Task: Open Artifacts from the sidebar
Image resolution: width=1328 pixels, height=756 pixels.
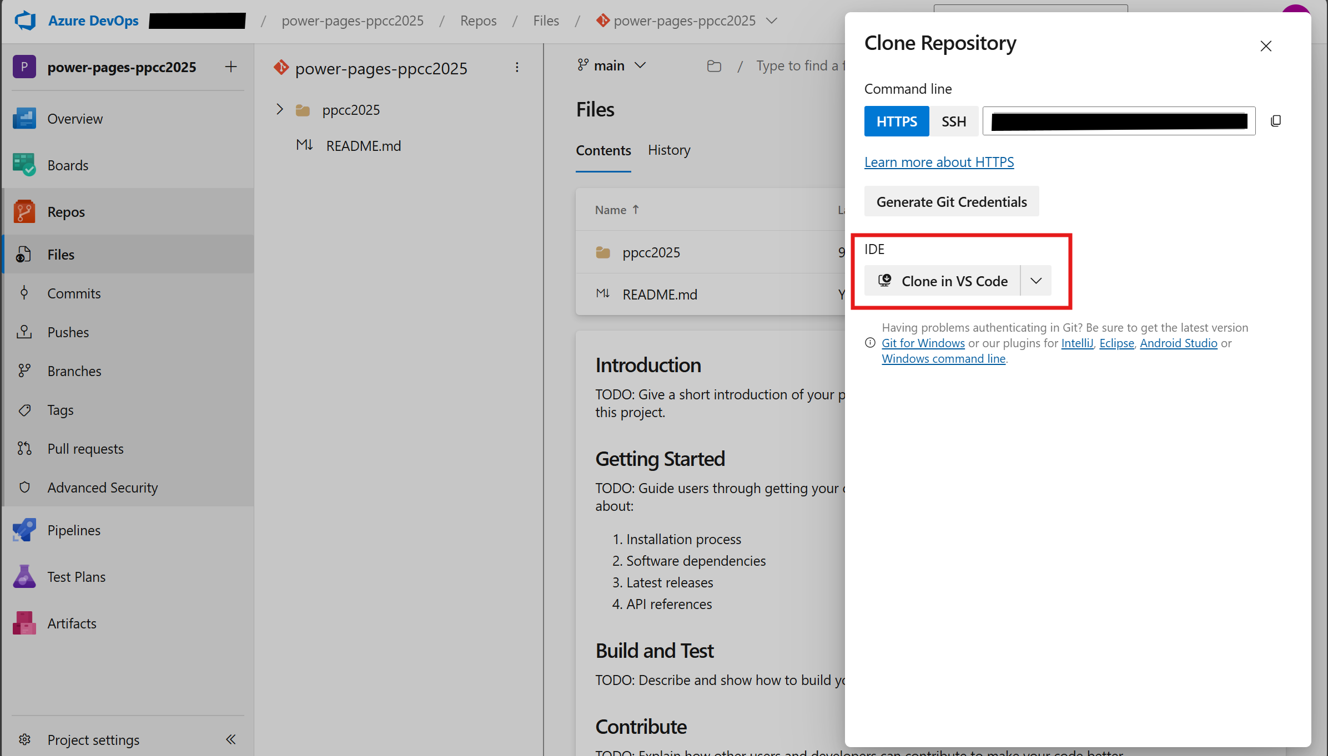Action: click(72, 623)
